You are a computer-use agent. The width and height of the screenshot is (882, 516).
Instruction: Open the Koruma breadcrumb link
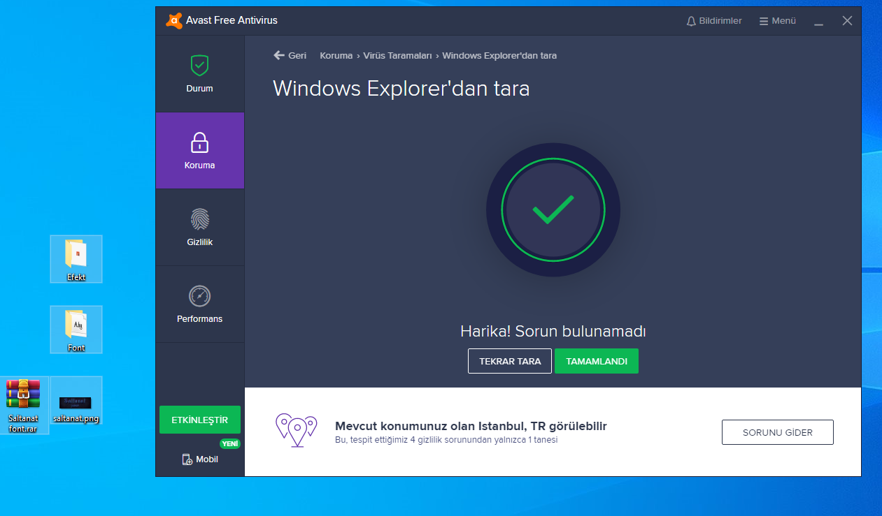click(336, 55)
